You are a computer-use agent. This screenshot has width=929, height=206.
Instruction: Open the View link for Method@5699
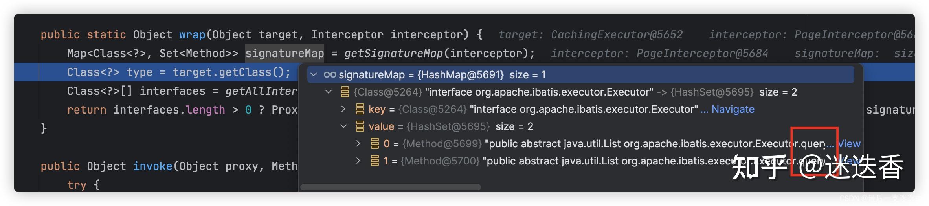click(849, 144)
